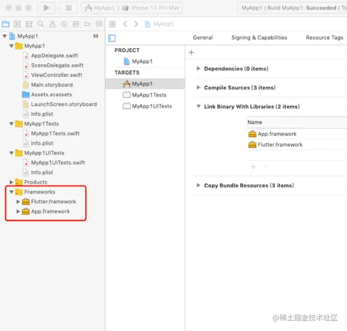Collapse the MyApp1 project root triangle
This screenshot has height=331, width=347.
pyautogui.click(x=4, y=36)
